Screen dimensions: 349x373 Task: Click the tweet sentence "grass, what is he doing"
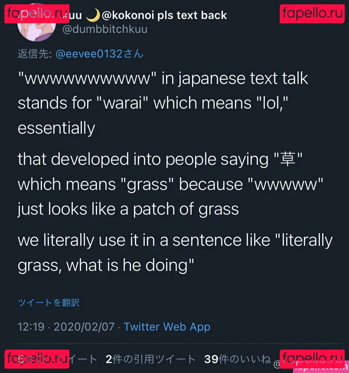(x=105, y=265)
